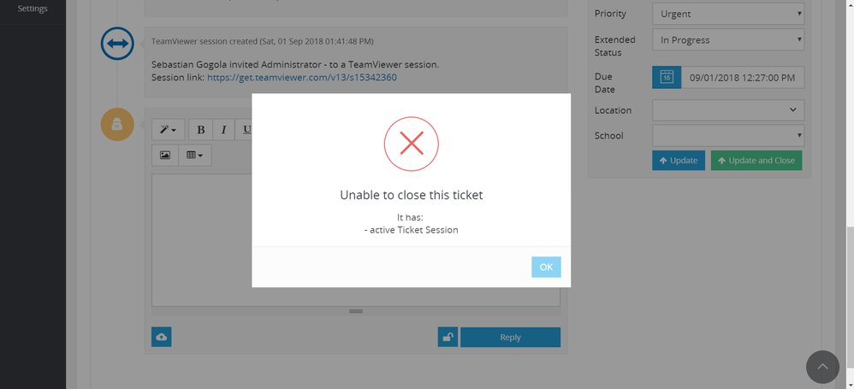Click the Bold formatting icon
The width and height of the screenshot is (854, 389).
click(x=201, y=130)
